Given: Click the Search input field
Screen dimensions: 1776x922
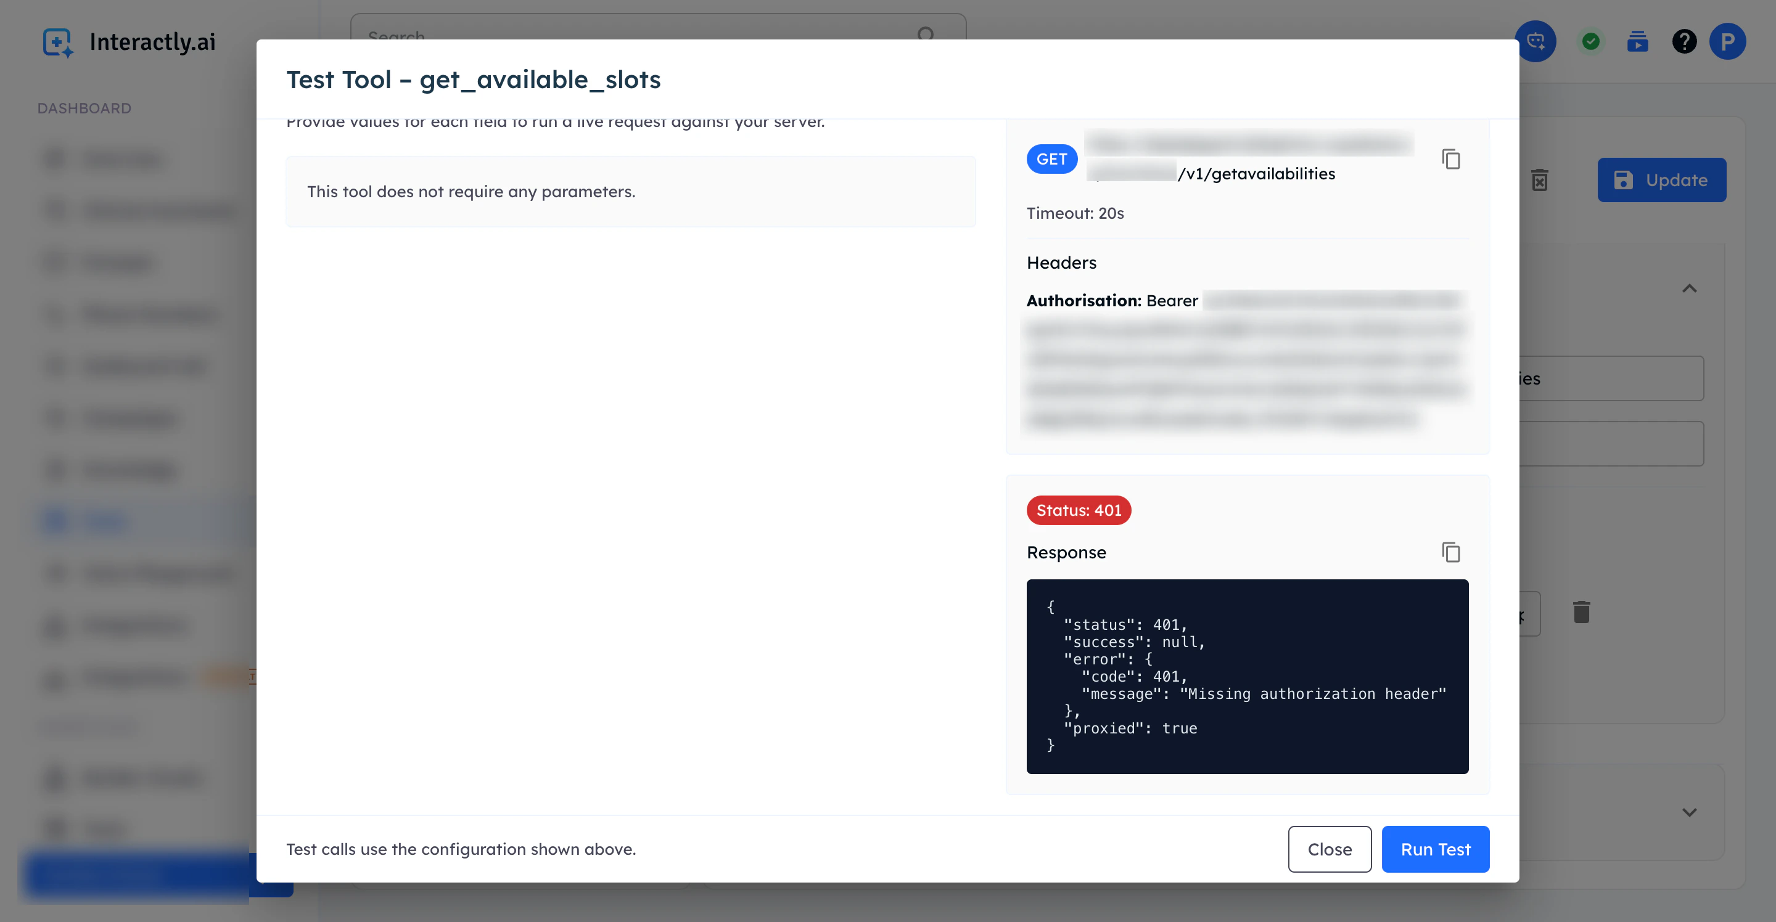Looking at the screenshot, I should (620, 31).
